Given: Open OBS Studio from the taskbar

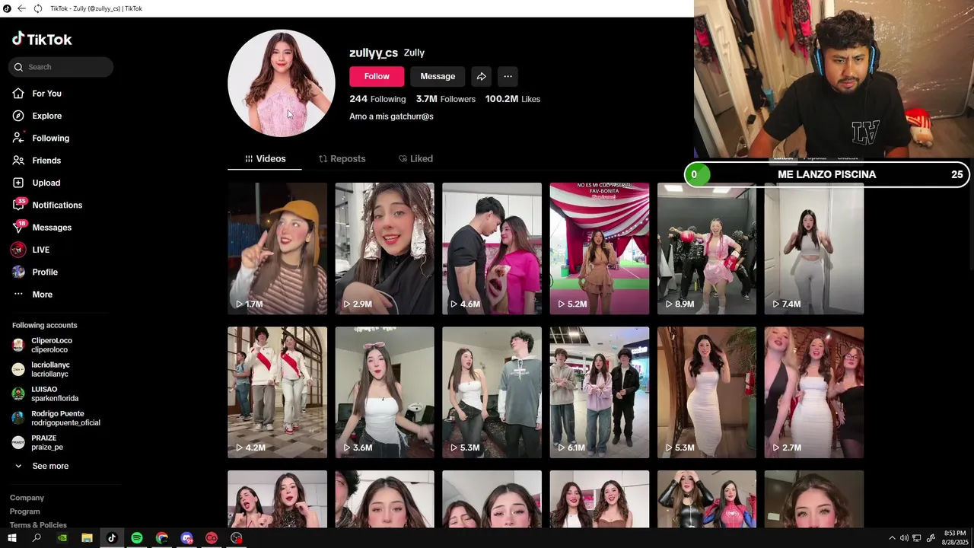Looking at the screenshot, I should [x=237, y=538].
